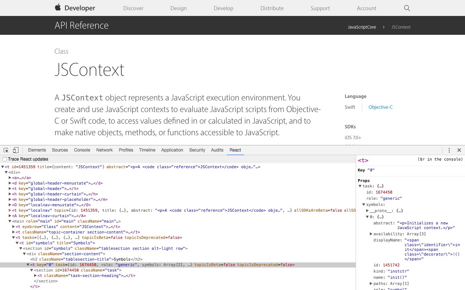465x290 pixels.
Task: Expand the __proto__ property
Action: pyautogui.click(x=368, y=211)
